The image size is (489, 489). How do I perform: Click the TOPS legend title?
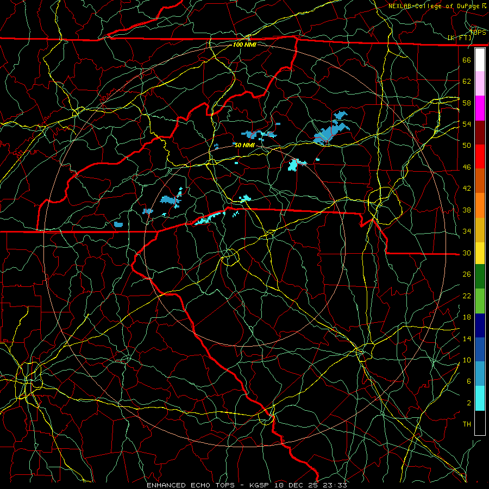click(x=478, y=33)
